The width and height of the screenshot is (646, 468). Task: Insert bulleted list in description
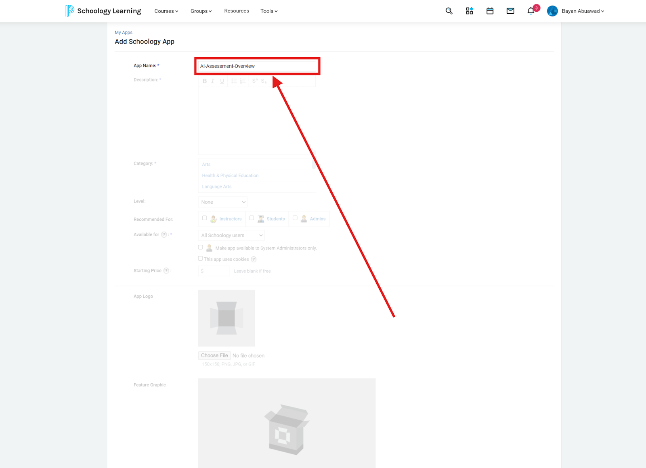click(x=234, y=81)
